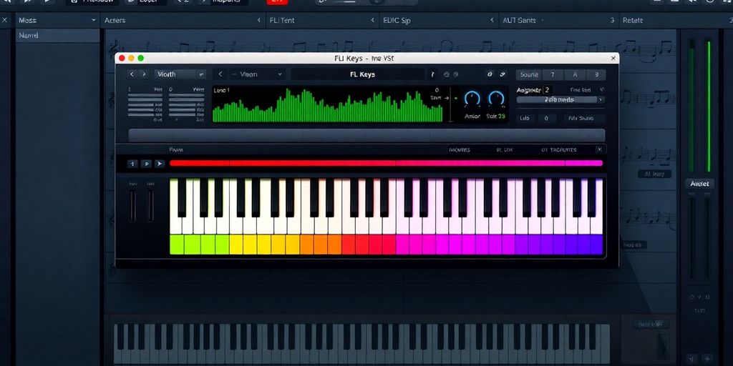Close the keyboard panel with its X icon
The image size is (733, 366).
599,150
